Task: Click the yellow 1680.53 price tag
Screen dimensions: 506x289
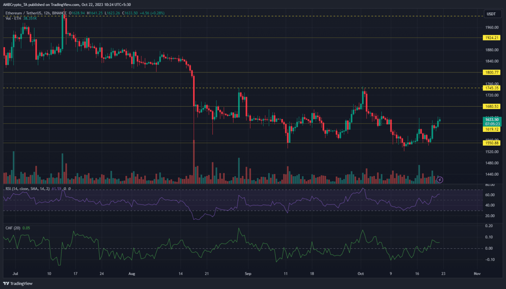Action: point(492,106)
